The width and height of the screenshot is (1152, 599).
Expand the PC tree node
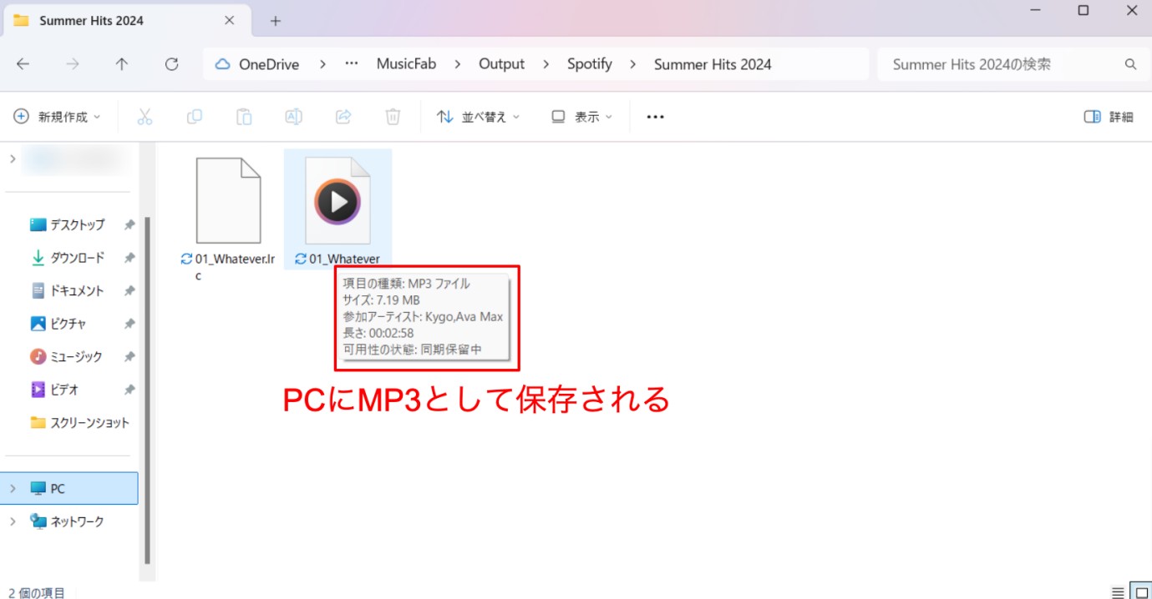tap(13, 488)
